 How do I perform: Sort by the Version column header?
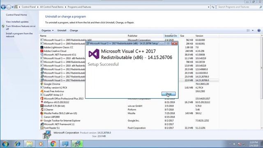[x=206, y=36]
